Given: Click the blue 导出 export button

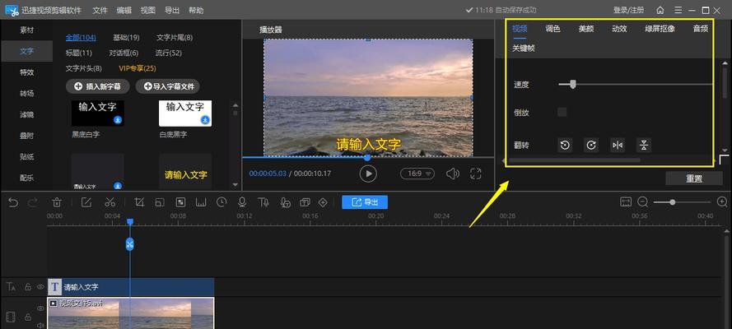Looking at the screenshot, I should [365, 202].
